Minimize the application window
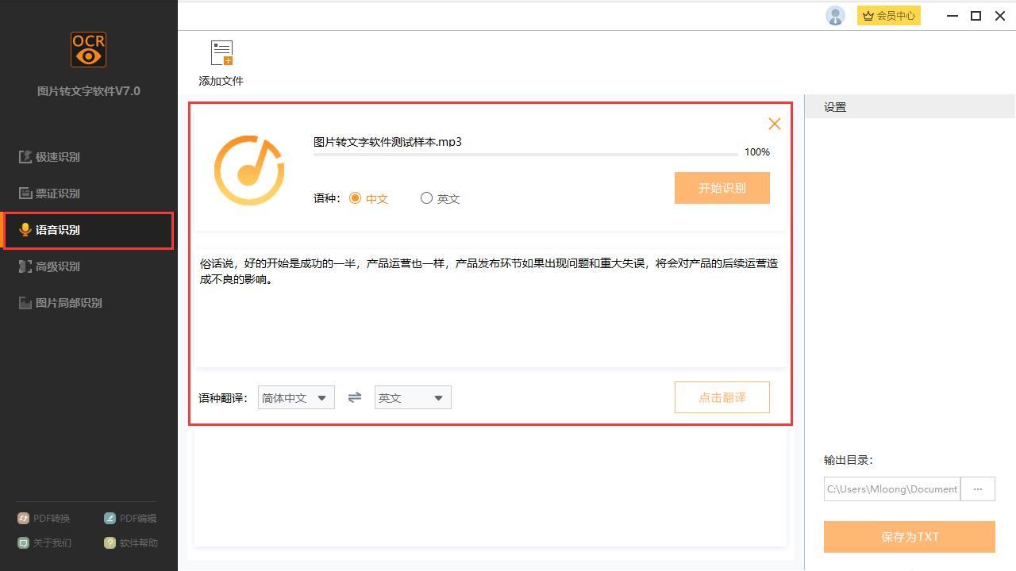This screenshot has height=571, width=1016. point(952,16)
